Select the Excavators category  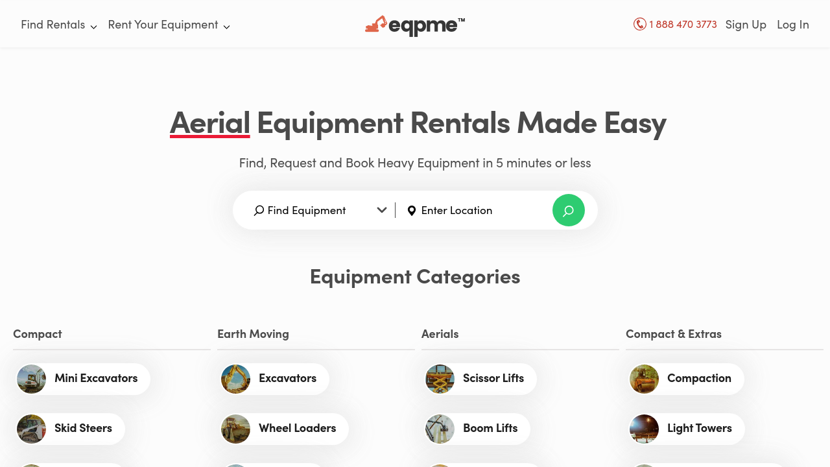[287, 378]
